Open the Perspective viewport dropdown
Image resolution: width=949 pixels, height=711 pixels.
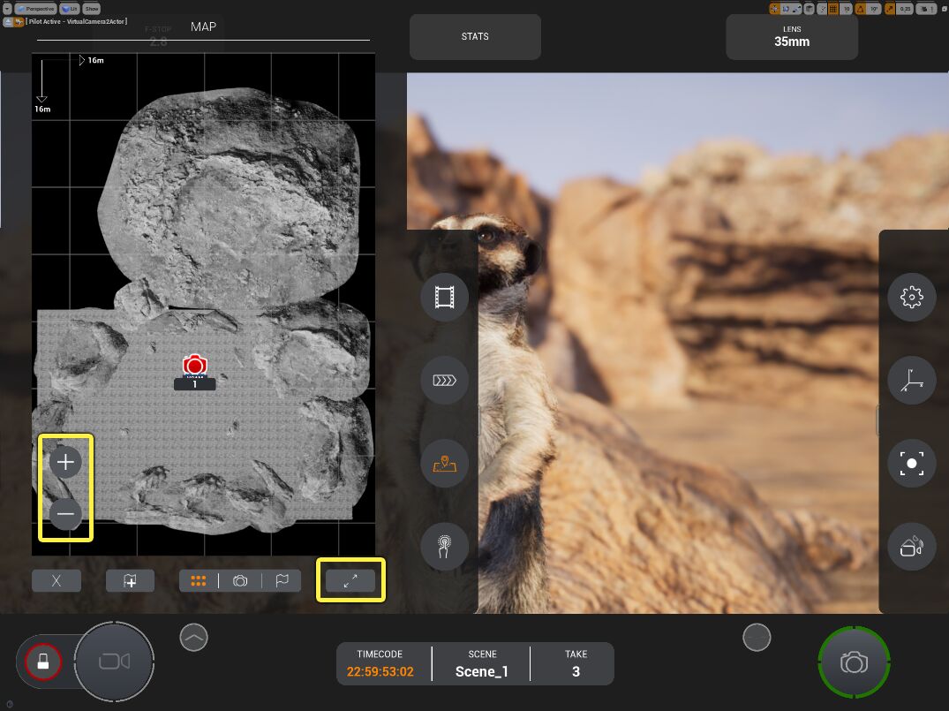(x=34, y=8)
